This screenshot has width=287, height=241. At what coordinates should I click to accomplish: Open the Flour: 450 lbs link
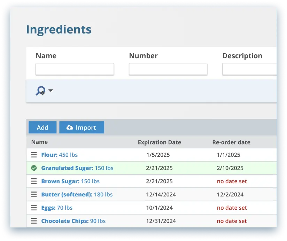[60, 155]
